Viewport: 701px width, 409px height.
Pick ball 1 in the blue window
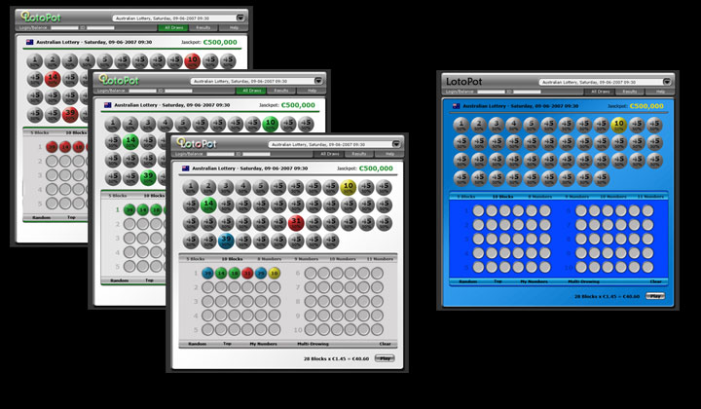tap(461, 125)
